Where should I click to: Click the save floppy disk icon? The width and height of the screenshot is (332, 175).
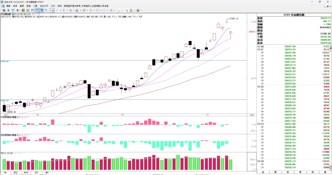click(x=138, y=10)
